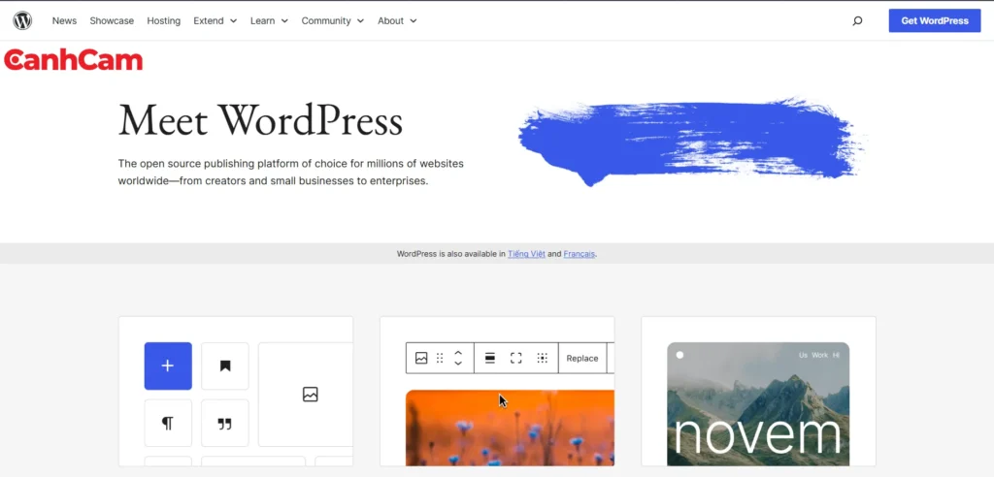Click the novem mountain theme preview

click(758, 404)
